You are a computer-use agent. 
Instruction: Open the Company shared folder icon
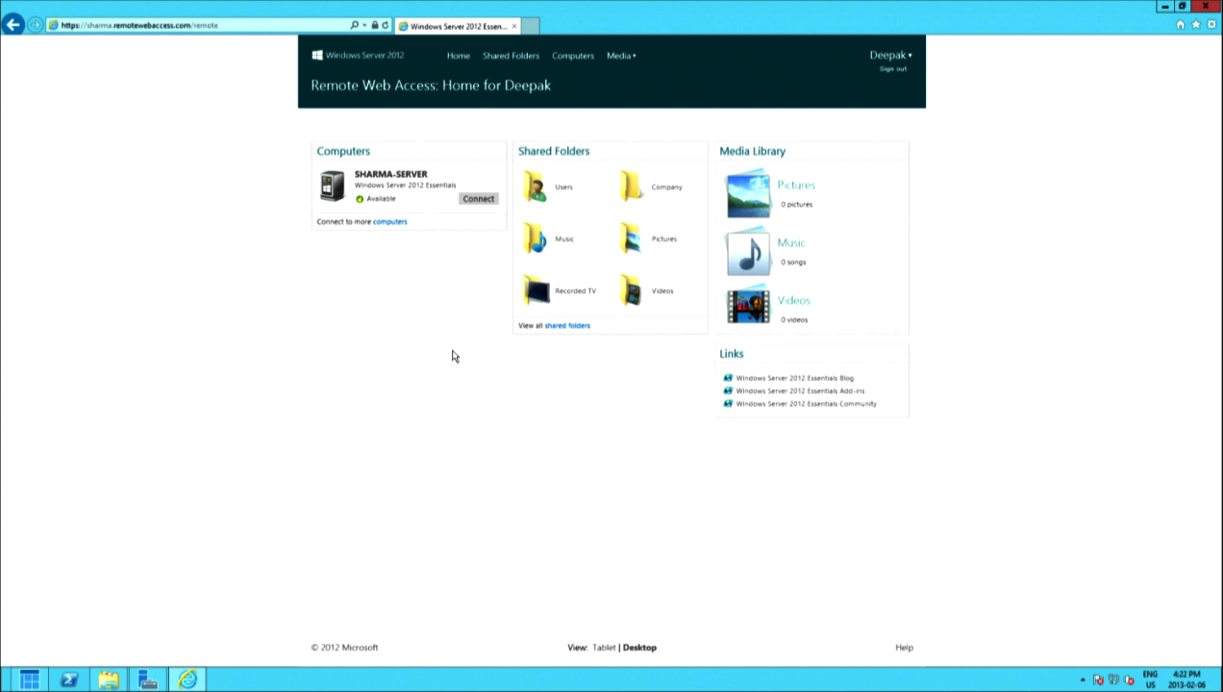coord(631,186)
